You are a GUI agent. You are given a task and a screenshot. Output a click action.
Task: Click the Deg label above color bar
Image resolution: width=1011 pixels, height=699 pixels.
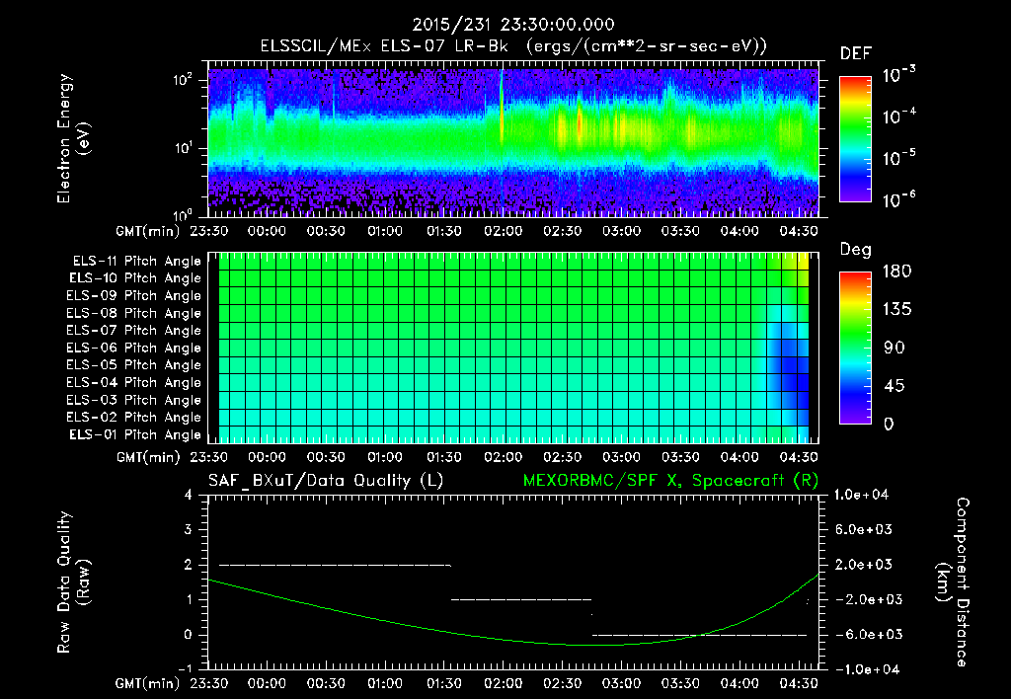pyautogui.click(x=855, y=250)
